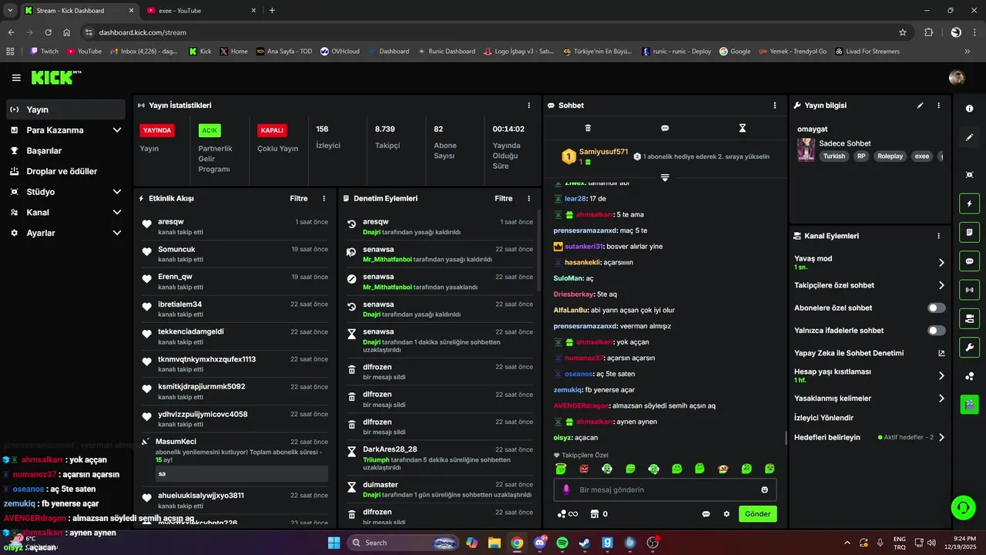Open the hamburger menu beside the Kick logo

16,78
